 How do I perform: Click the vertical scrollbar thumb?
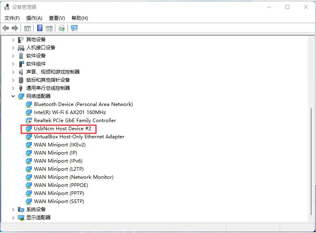(x=312, y=161)
